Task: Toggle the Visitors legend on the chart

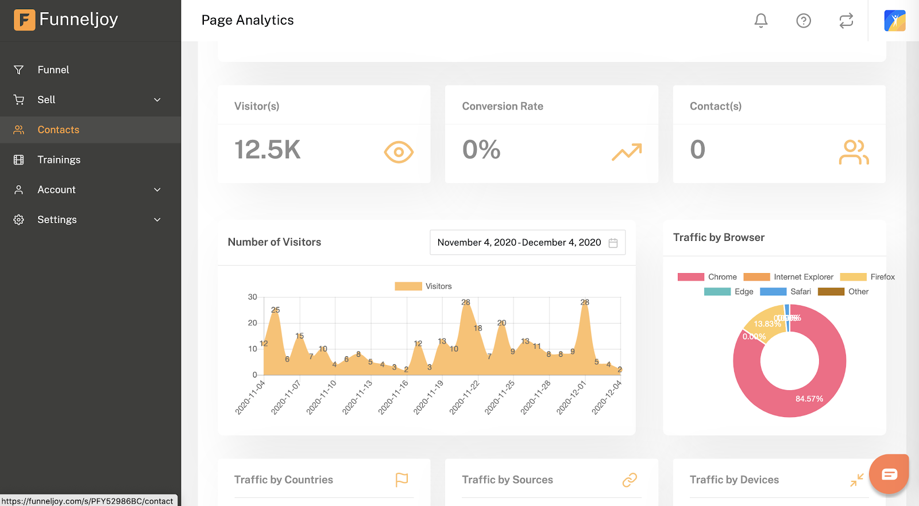Action: [x=423, y=286]
